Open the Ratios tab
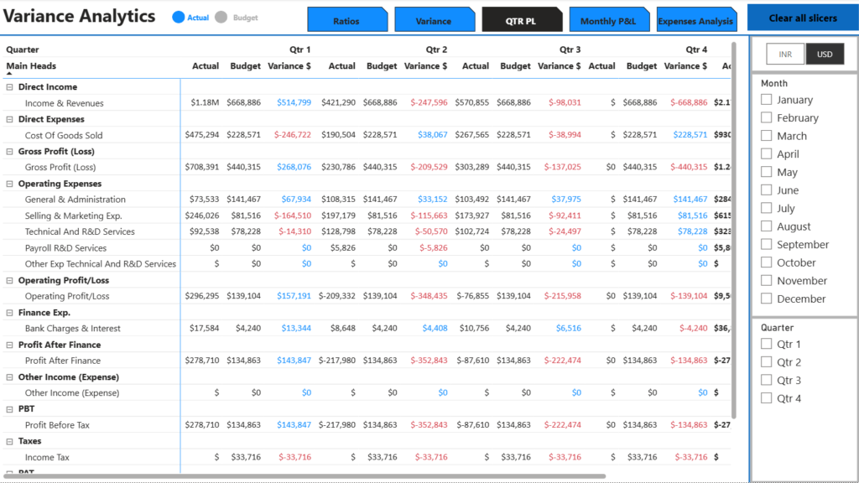Screen dimensions: 859x483 pos(346,20)
